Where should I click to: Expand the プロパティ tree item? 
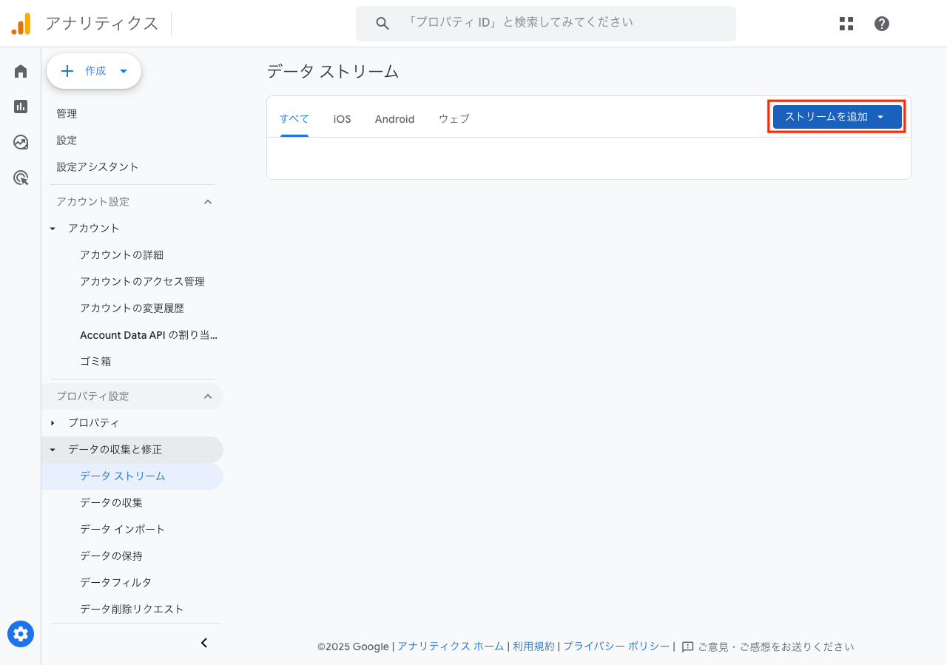point(52,422)
